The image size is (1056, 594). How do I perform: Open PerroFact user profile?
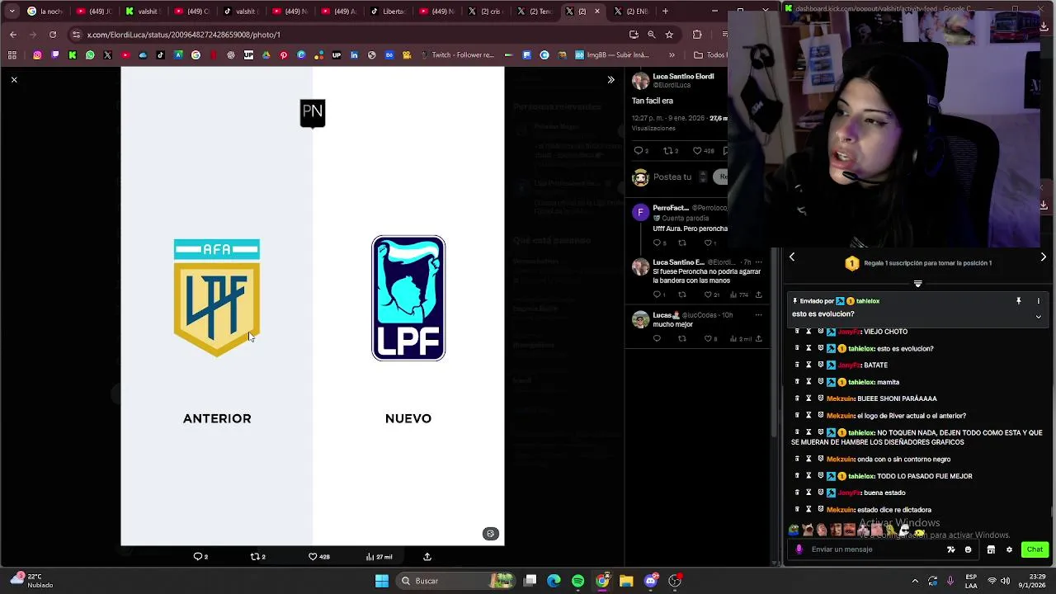(x=671, y=208)
